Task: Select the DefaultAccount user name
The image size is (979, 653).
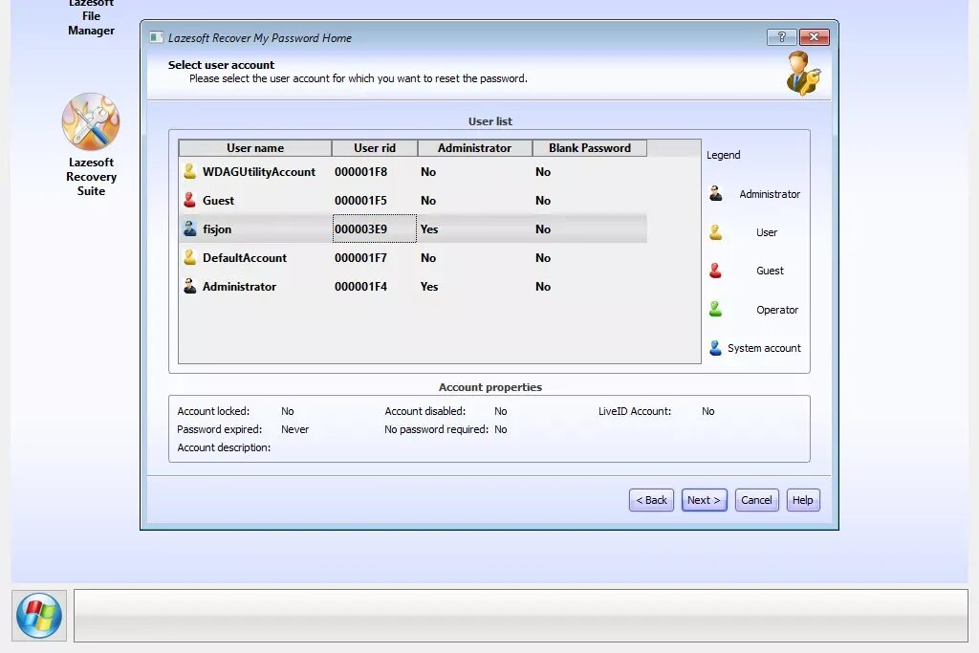Action: pyautogui.click(x=244, y=258)
